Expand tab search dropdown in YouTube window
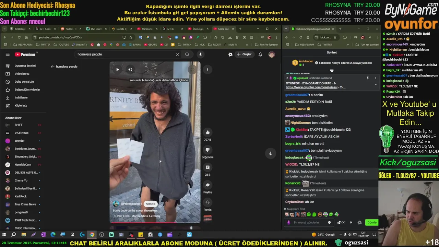 point(5,29)
